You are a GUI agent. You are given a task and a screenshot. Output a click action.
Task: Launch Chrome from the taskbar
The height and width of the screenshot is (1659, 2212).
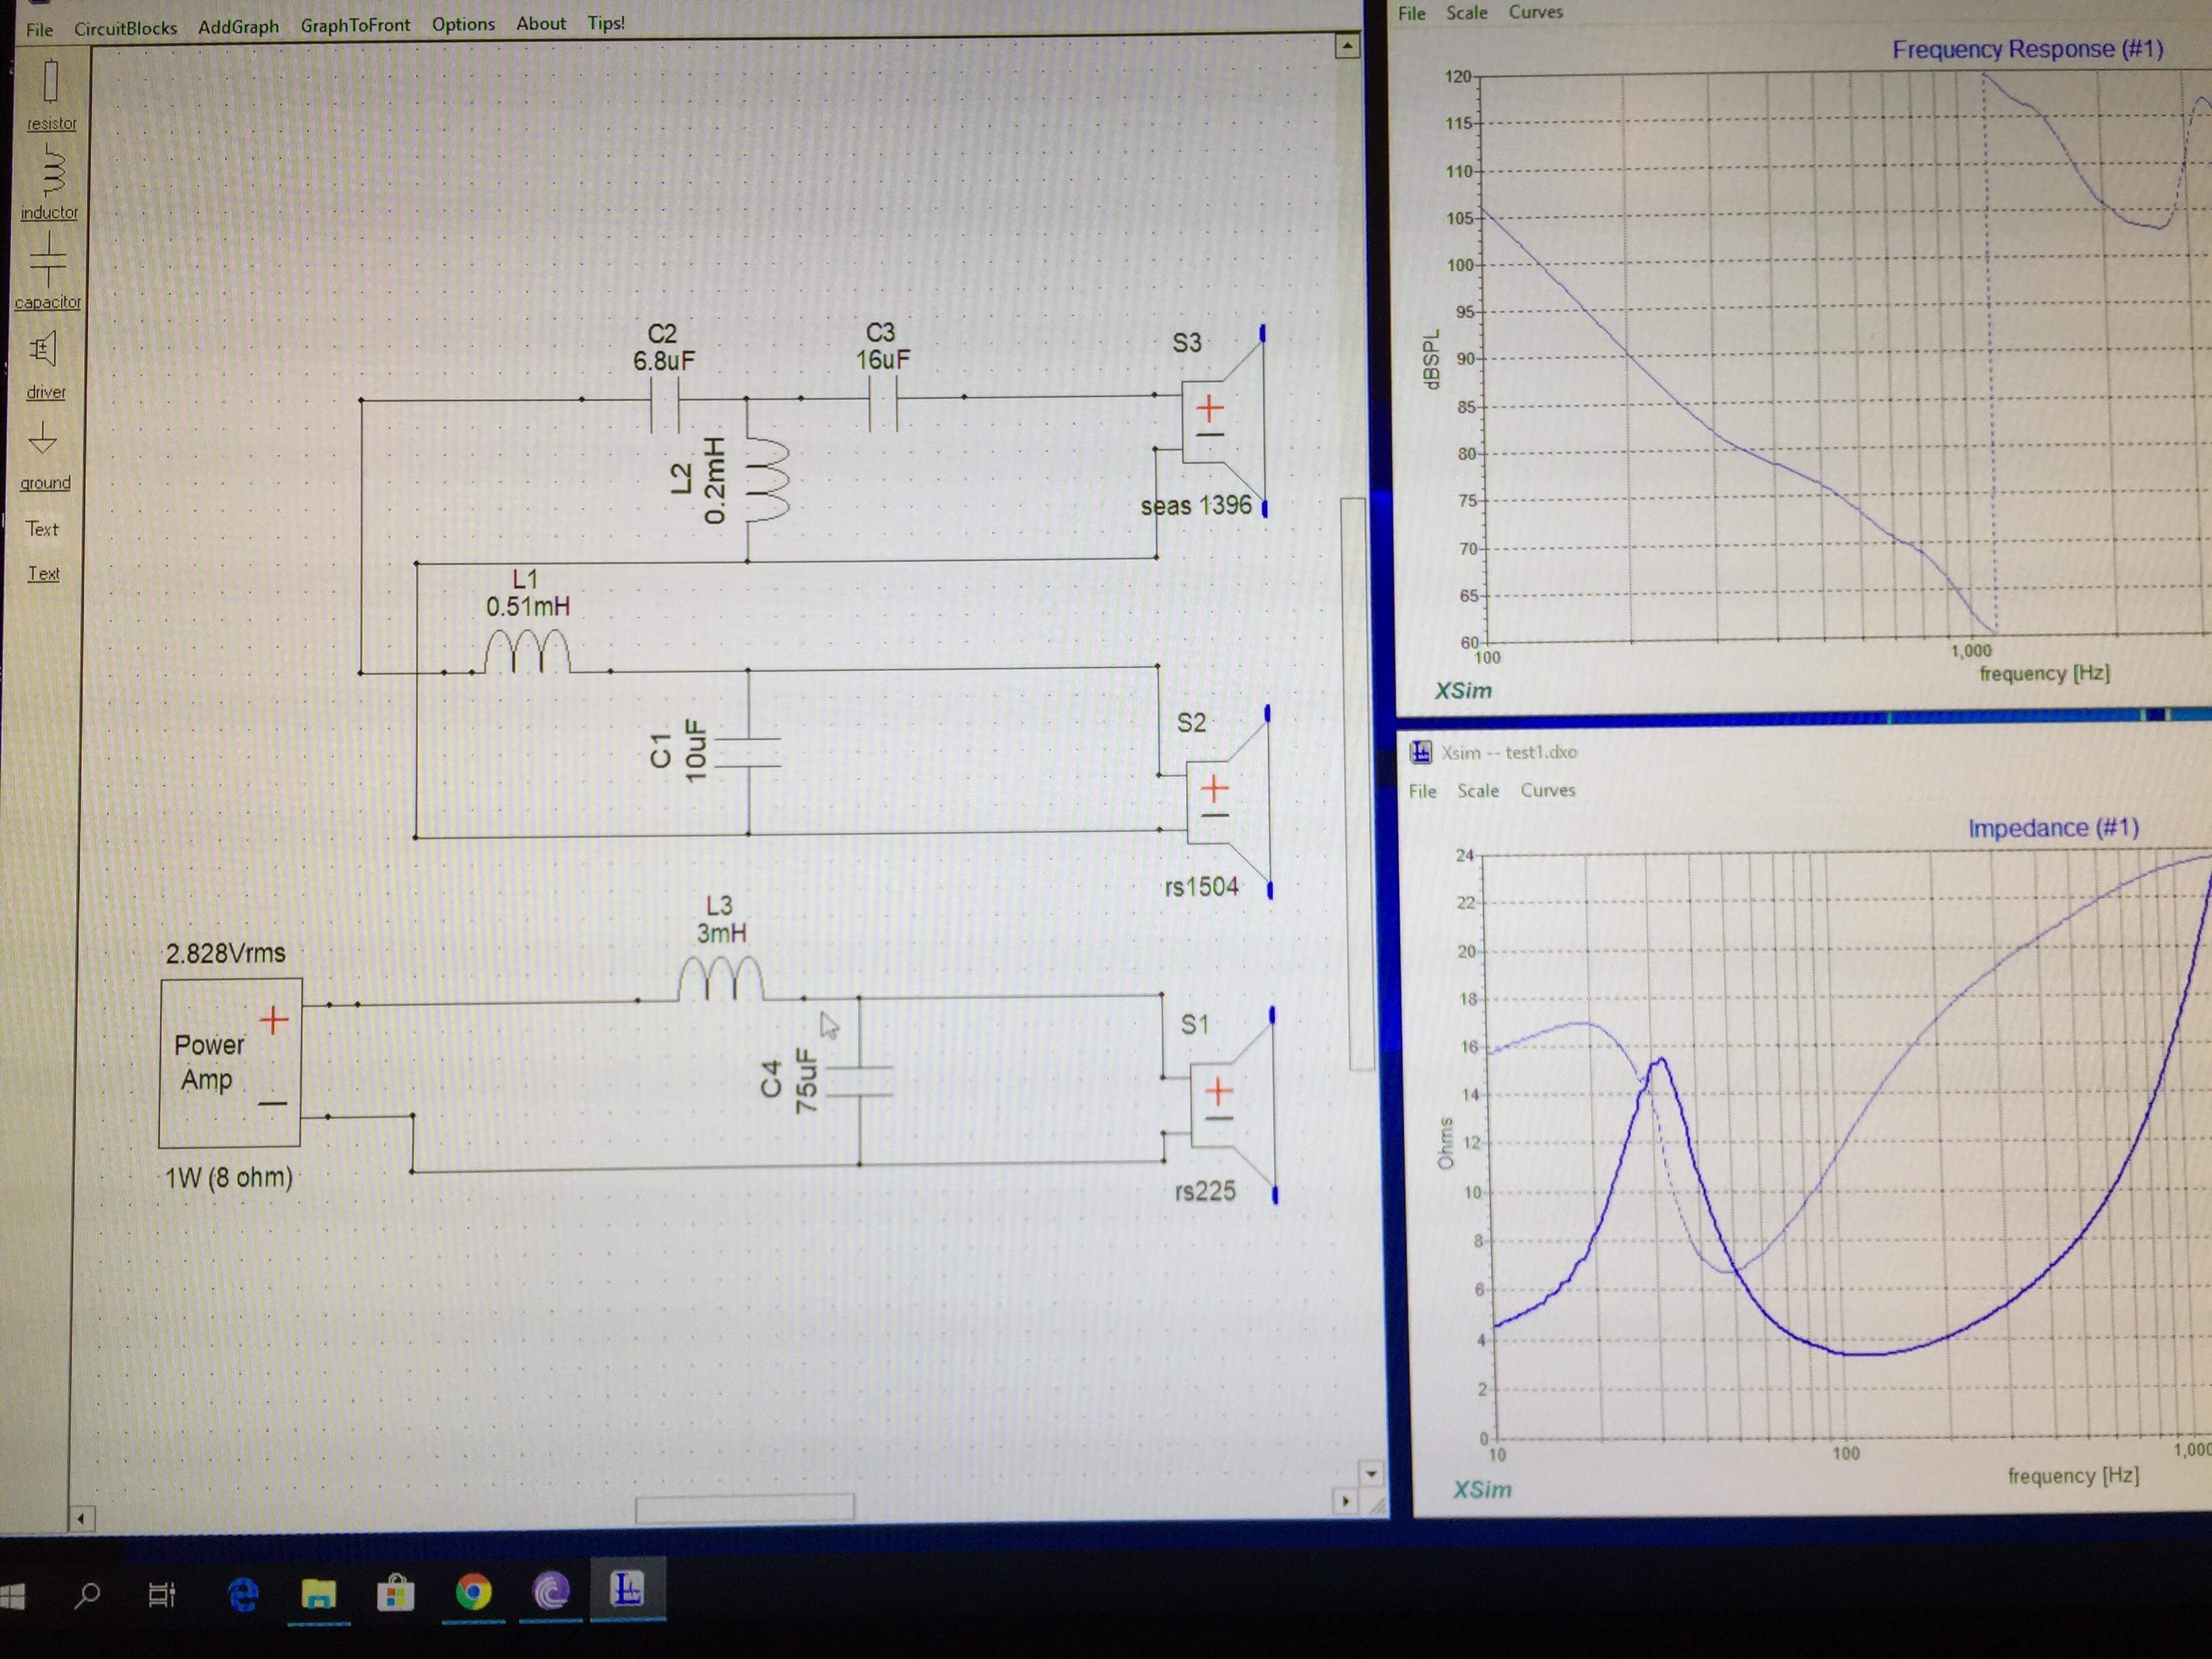coord(473,1592)
